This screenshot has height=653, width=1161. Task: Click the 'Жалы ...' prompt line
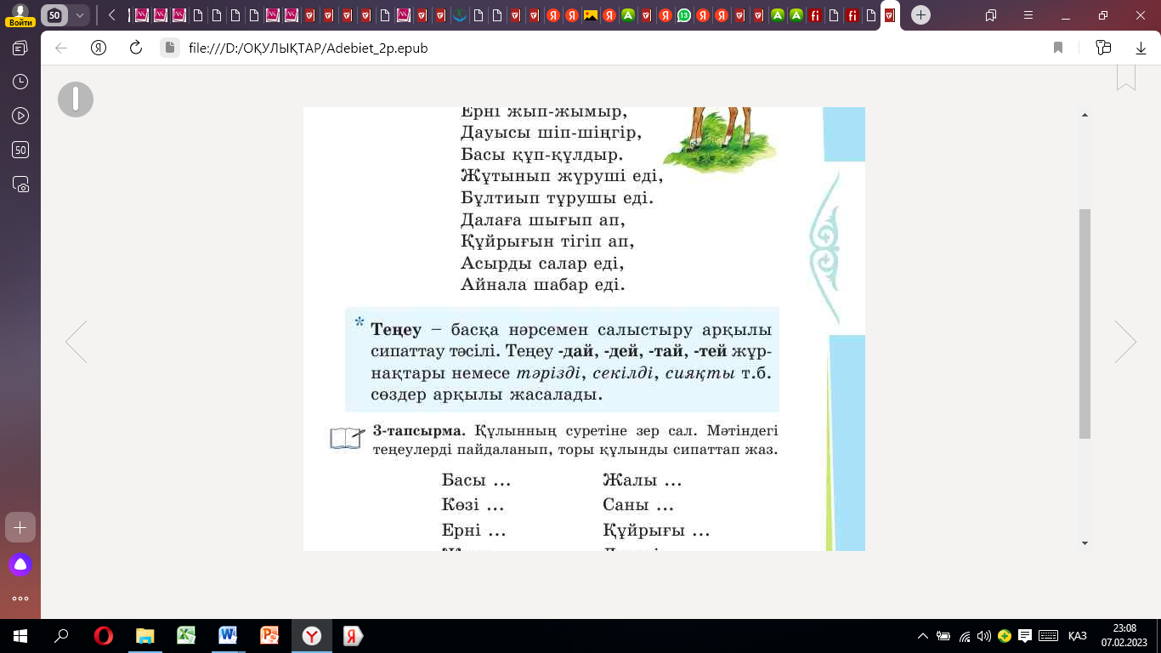tap(643, 481)
